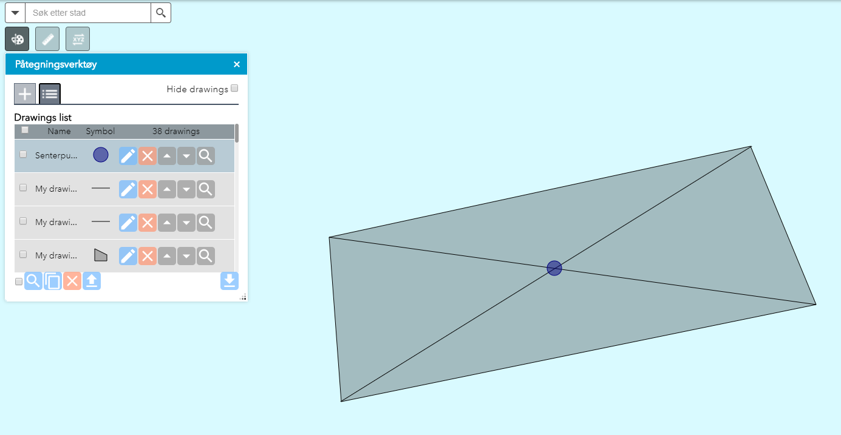This screenshot has width=841, height=435.
Task: Click the 'Søk etter stad' search field
Action: (x=88, y=13)
